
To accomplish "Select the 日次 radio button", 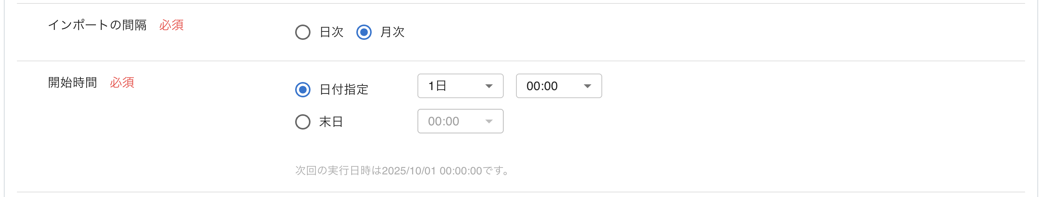I will 302,32.
